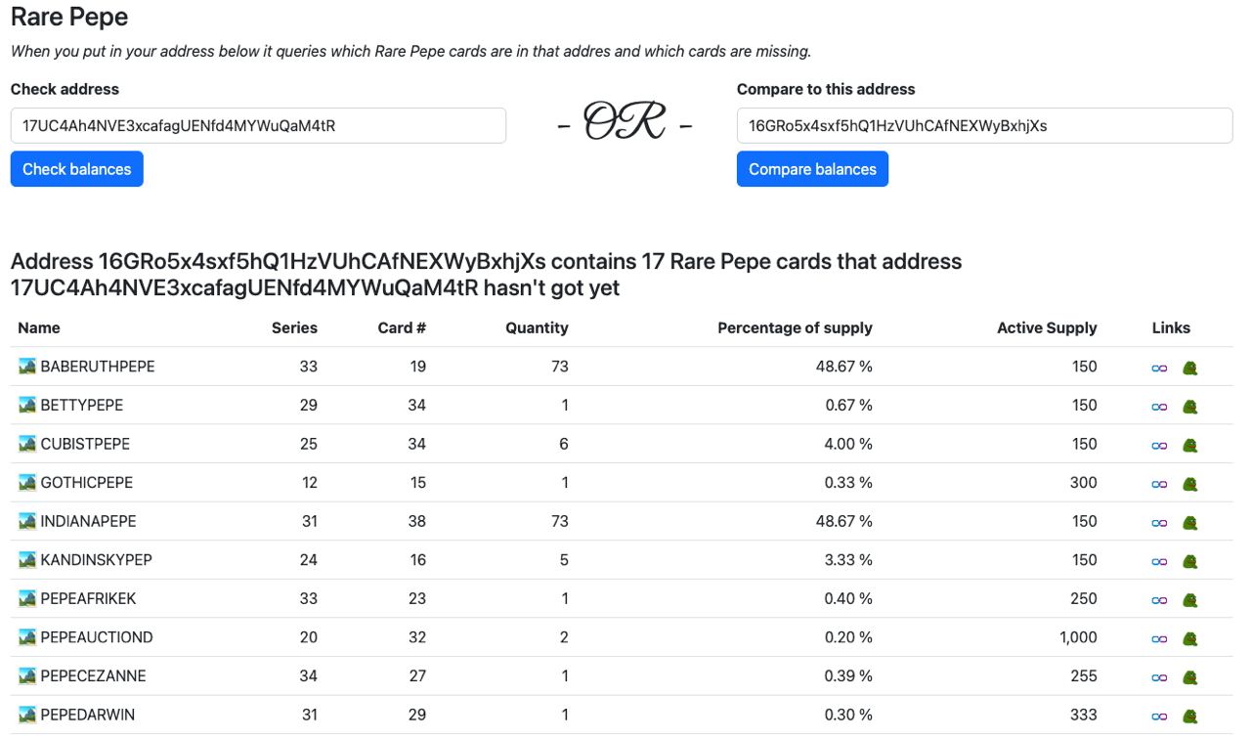Open the chain link icon for PEPECEZANNE
1251x738 pixels.
click(1159, 676)
